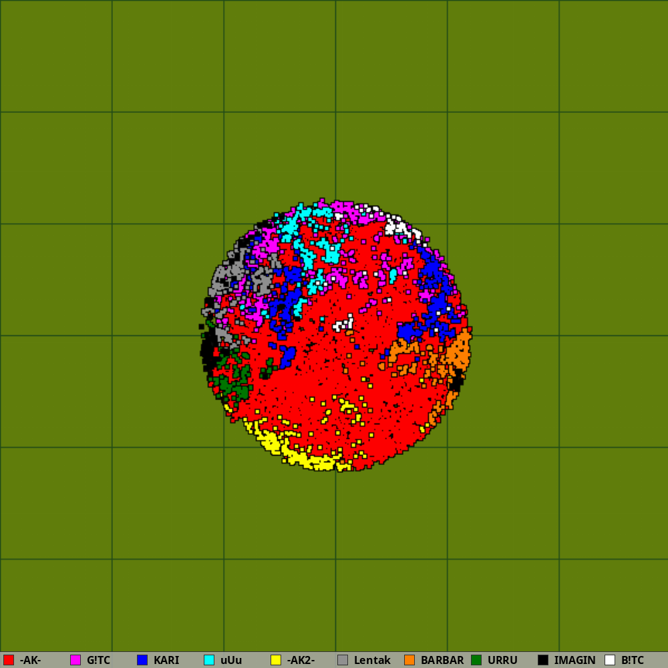Screen dimensions: 668x668
Task: Click the green URRU legend swatch
Action: tap(476, 660)
